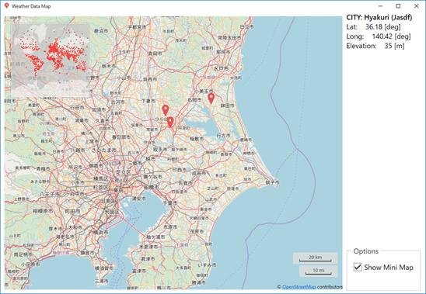Screen dimensions: 426x294
Task: Click the Elevation 35 [m] readout
Action: 375,46
